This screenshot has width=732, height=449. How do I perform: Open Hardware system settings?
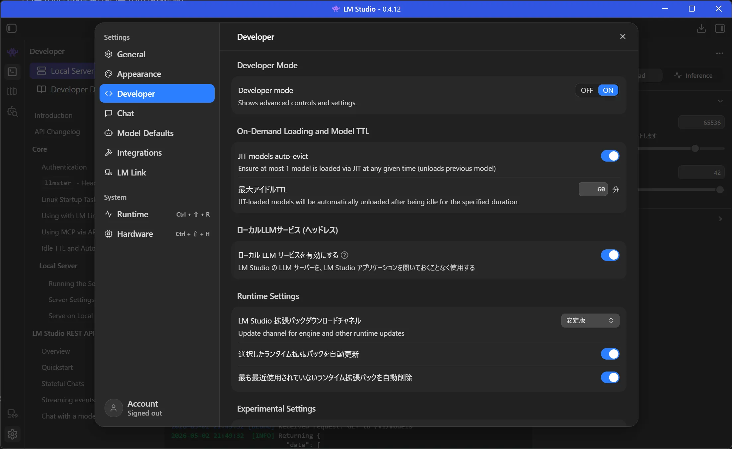tap(157, 234)
